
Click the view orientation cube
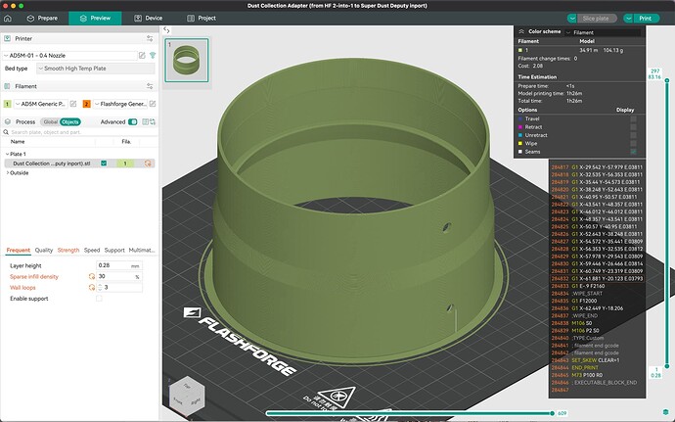(187, 395)
